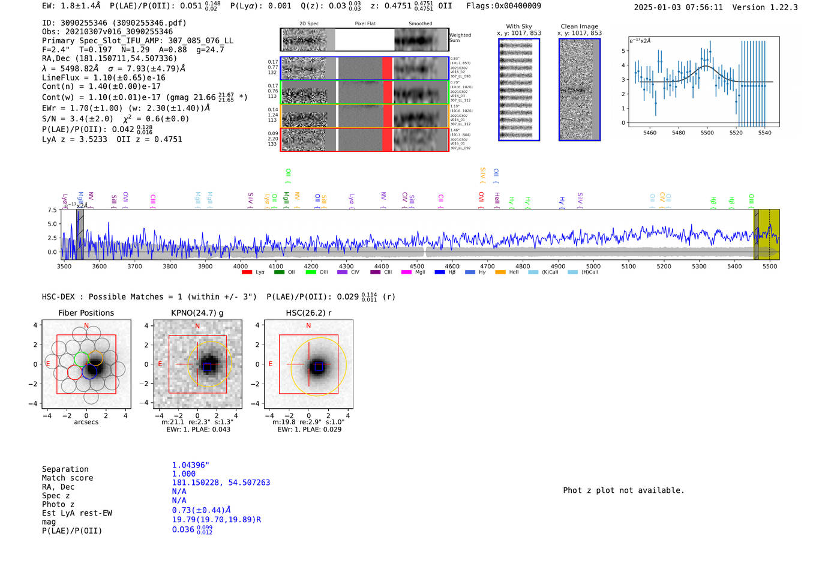Click the EW: 1.8±1.4Å header value
Screen dimensions: 840x572
(x=71, y=5)
